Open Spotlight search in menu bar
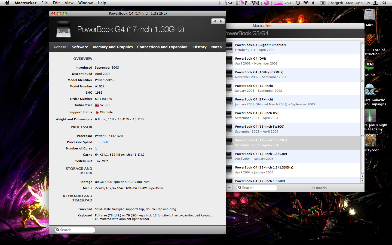The height and width of the screenshot is (245, 392). coord(384,3)
